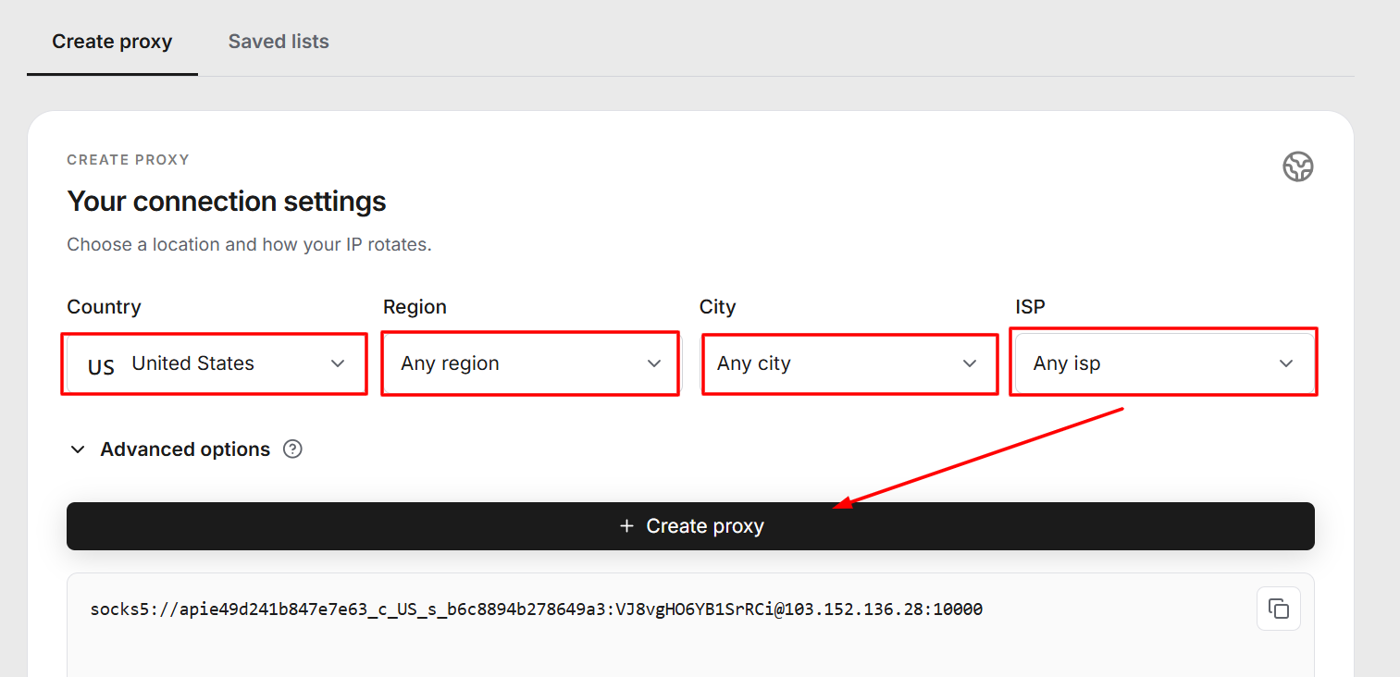Open the Any city dropdown
1400x677 pixels.
tap(848, 363)
